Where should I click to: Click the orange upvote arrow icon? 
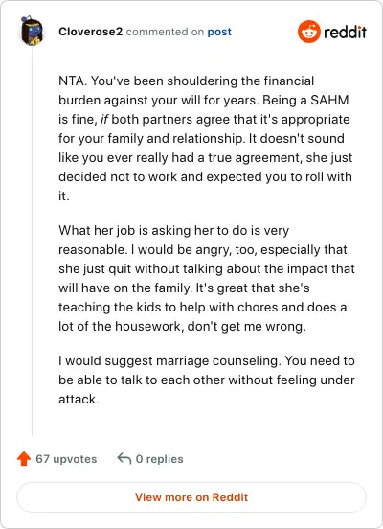point(24,459)
